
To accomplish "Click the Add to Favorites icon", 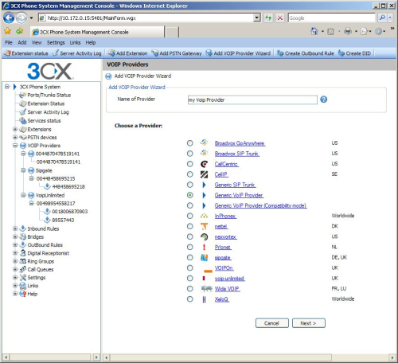I will pos(20,31).
